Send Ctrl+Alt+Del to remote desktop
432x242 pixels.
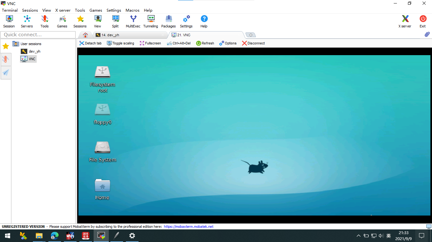[179, 43]
